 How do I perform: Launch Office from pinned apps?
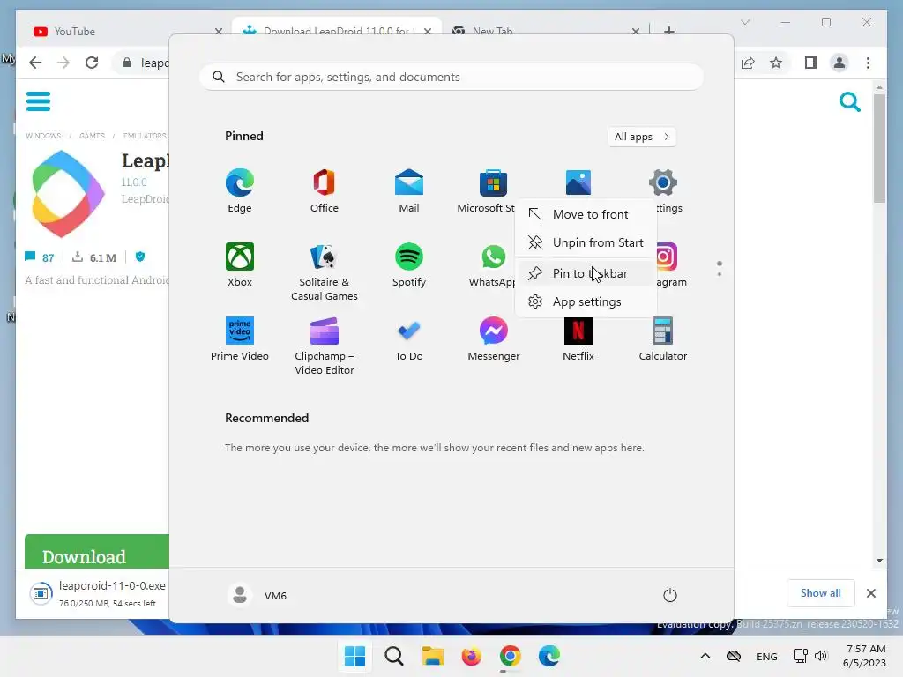(x=325, y=190)
